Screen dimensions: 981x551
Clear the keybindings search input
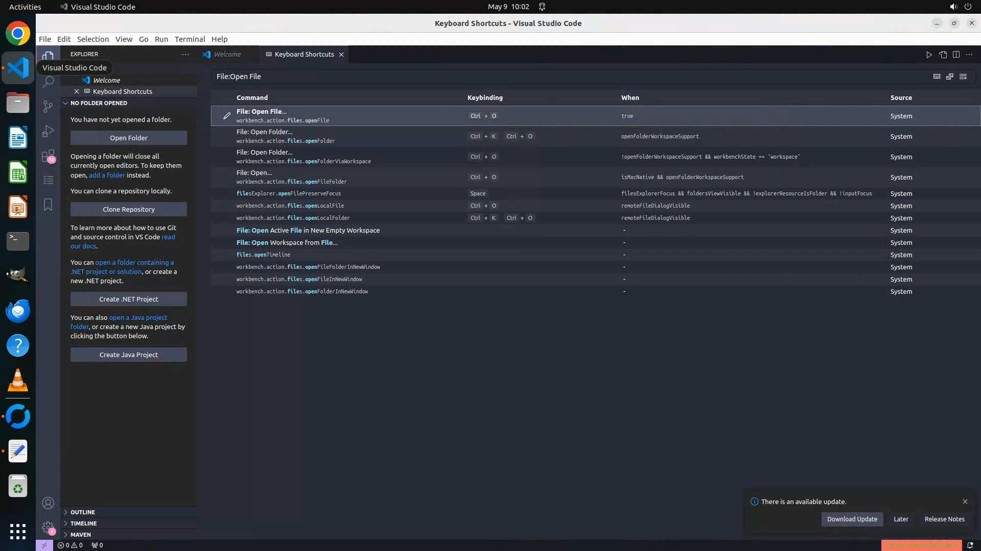(963, 77)
